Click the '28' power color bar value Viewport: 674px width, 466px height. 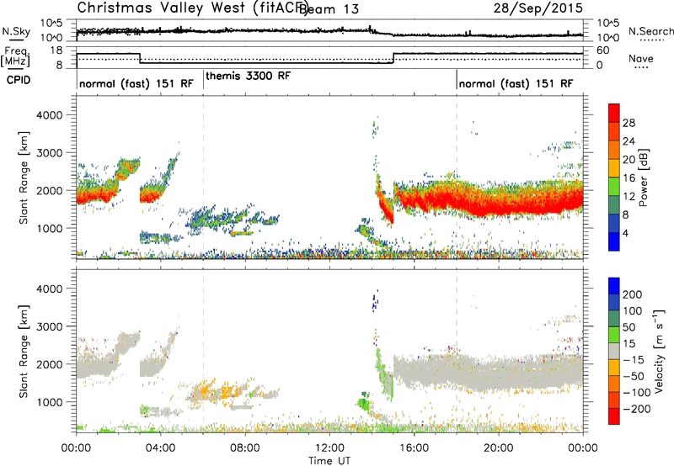point(629,123)
